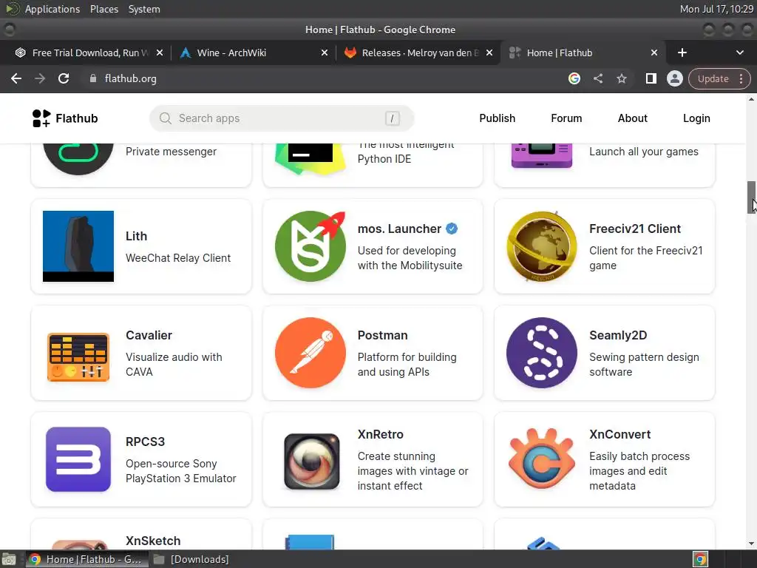Click the slash shortcut key in search box

pos(392,118)
